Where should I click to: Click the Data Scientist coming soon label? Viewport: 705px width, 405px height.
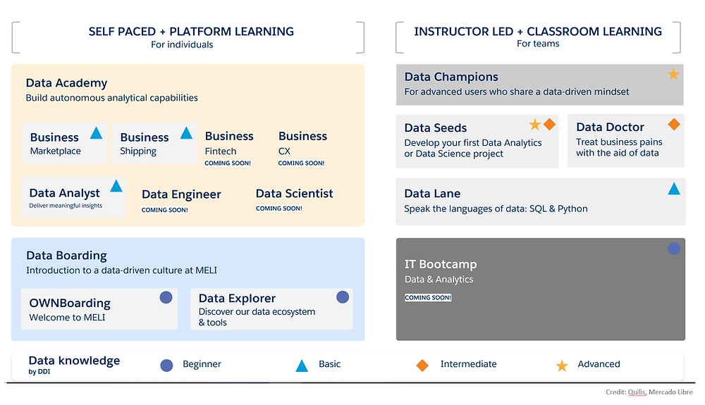click(278, 208)
